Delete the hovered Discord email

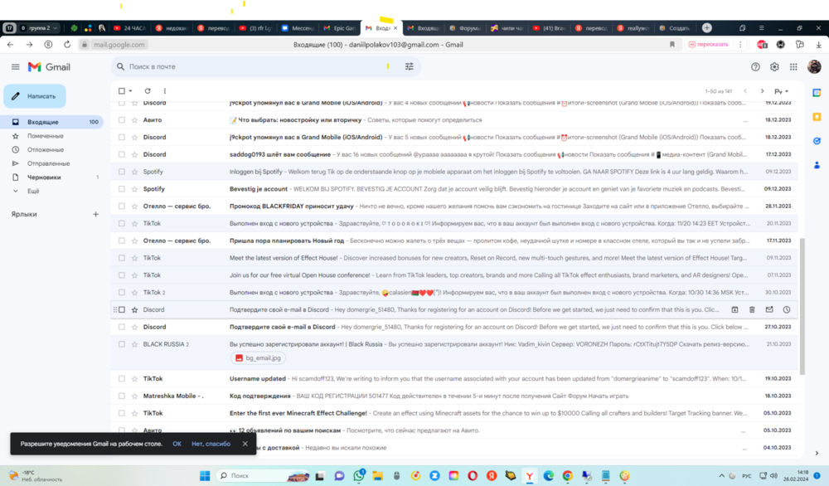click(x=752, y=309)
